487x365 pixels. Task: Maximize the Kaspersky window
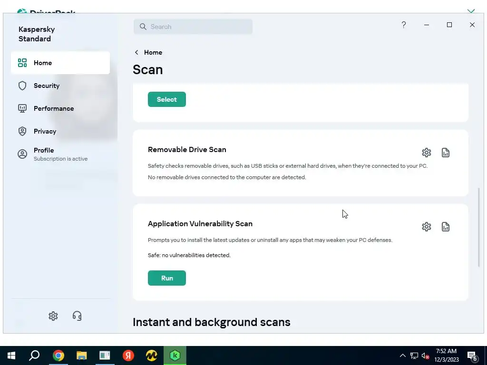[449, 25]
